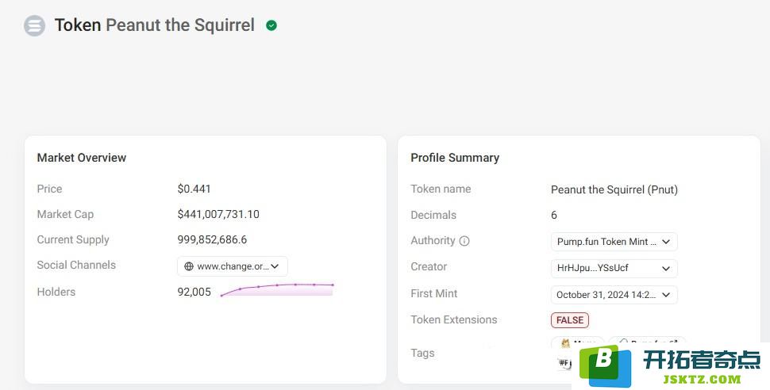Click the green verified checkmark badge
This screenshot has width=770, height=390.
coord(271,25)
